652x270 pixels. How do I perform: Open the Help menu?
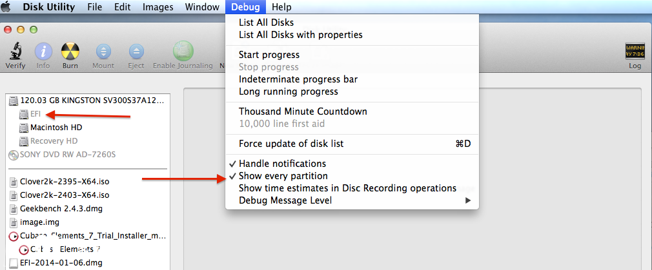[281, 7]
